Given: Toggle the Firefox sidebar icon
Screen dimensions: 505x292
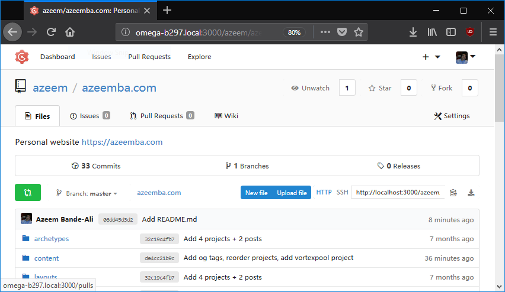Looking at the screenshot, I should [x=451, y=32].
